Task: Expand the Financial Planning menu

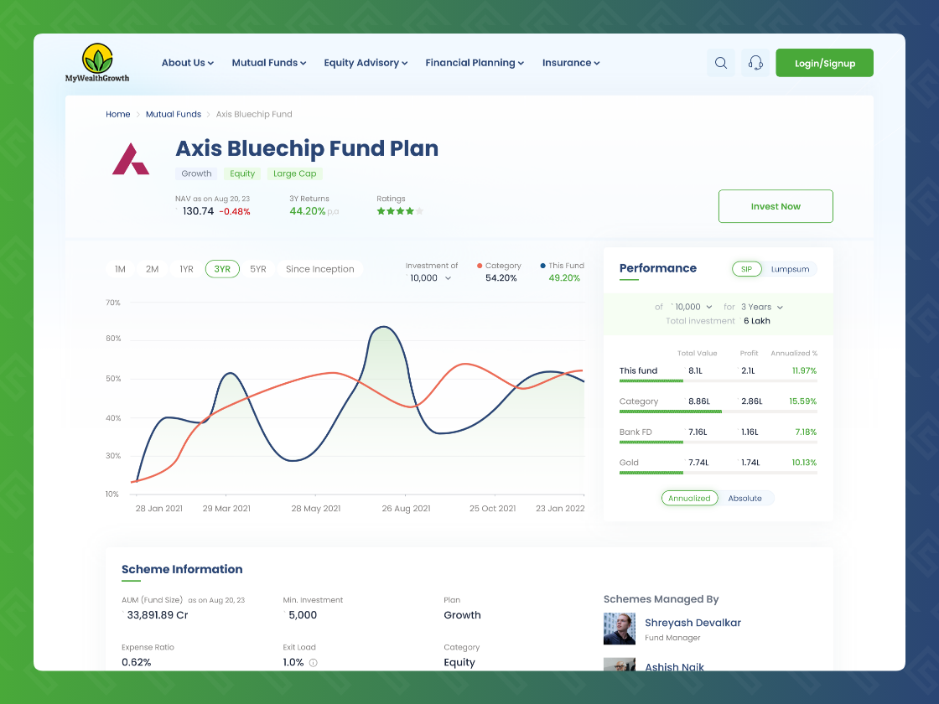Action: point(475,63)
